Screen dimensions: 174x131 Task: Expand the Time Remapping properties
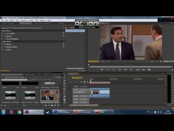click(2, 39)
